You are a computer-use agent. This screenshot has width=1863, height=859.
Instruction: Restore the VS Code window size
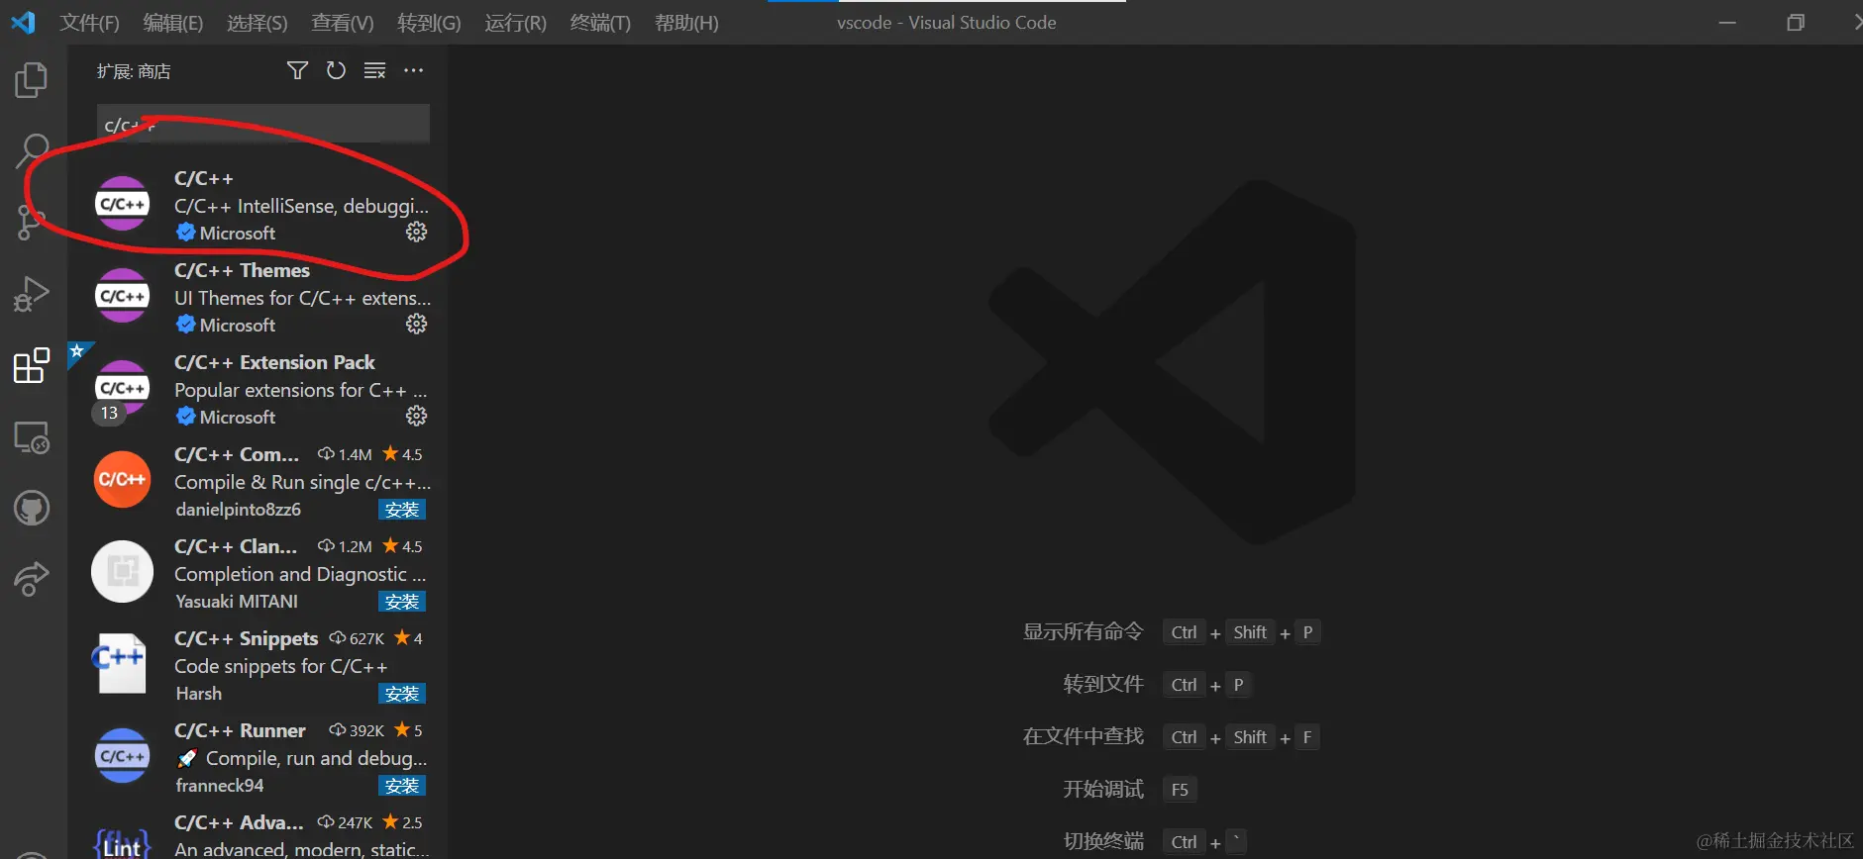pos(1796,22)
